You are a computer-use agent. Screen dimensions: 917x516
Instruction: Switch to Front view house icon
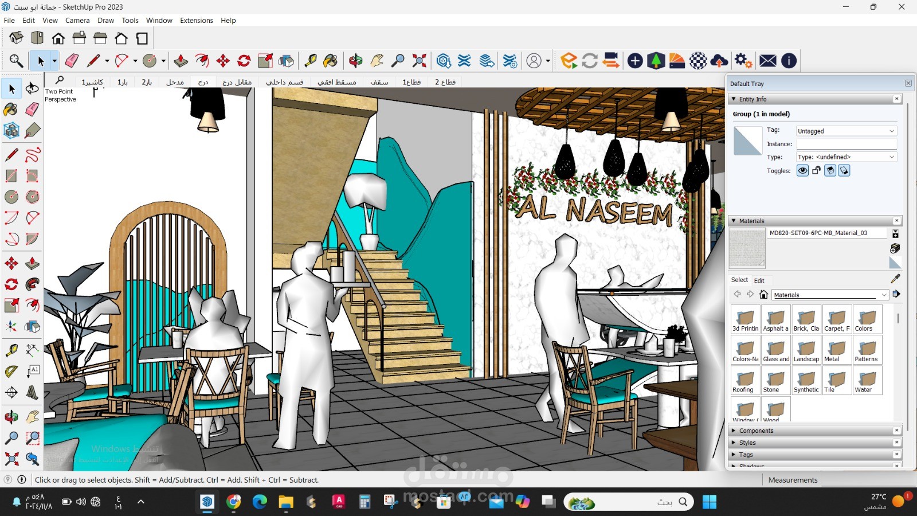point(58,38)
